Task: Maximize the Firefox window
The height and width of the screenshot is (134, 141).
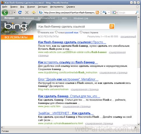Action: [x=135, y=2]
